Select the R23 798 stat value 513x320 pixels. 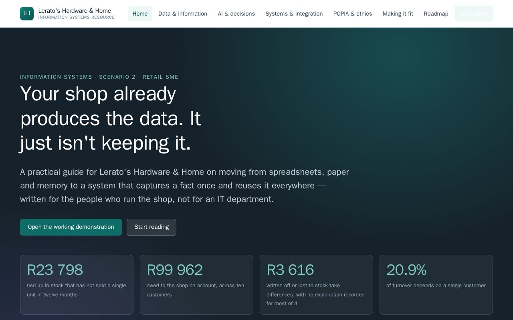pyautogui.click(x=55, y=270)
